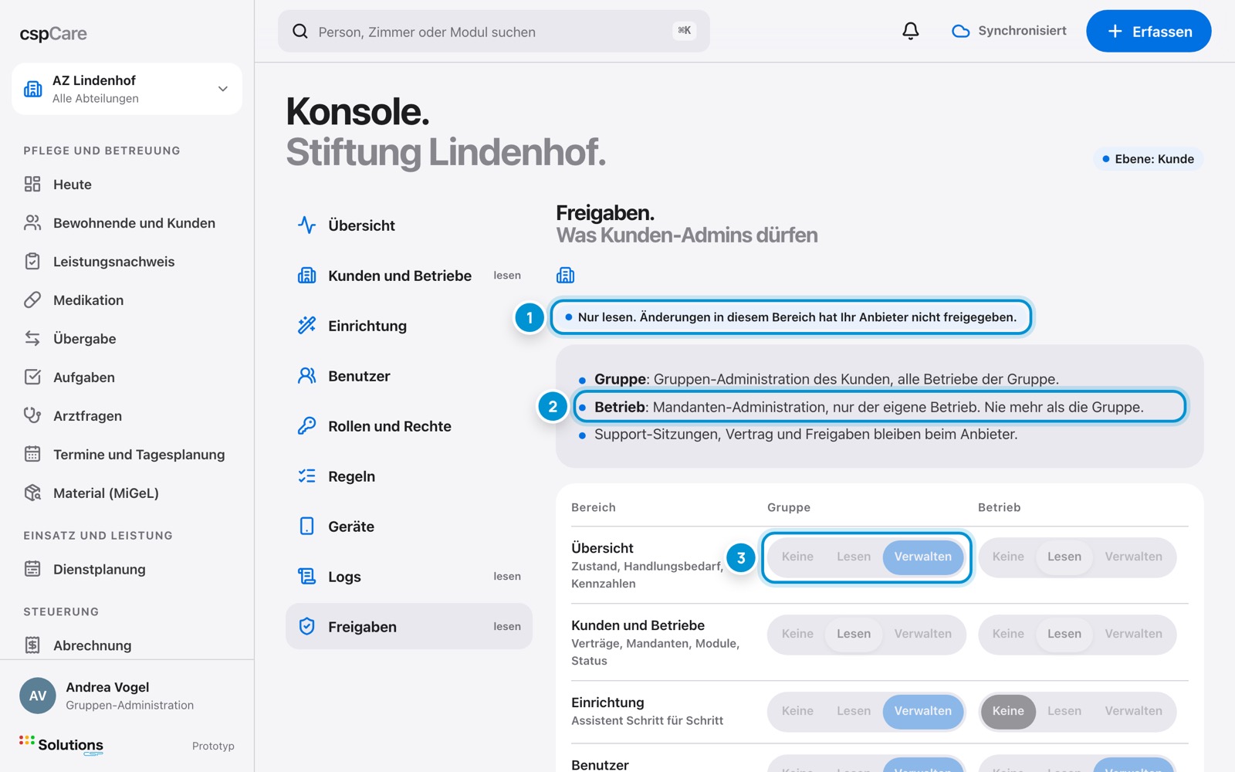Open Benutzer in console menu
The image size is (1235, 772).
pos(409,376)
